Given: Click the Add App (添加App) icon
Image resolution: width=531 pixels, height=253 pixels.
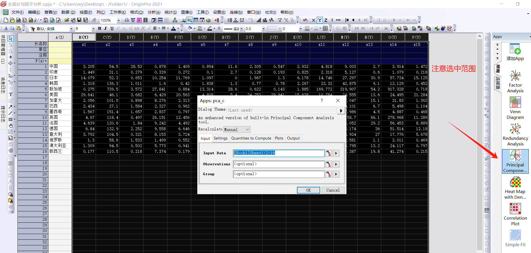Looking at the screenshot, I should (x=515, y=52).
